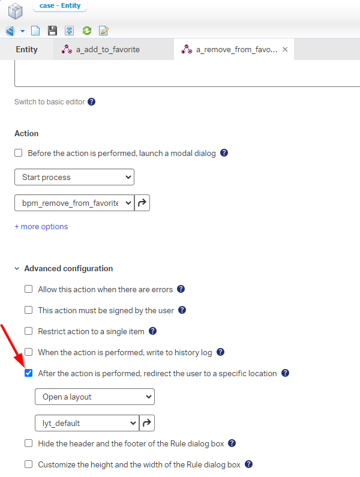Click 'Switch to basic editor' link
The height and width of the screenshot is (477, 360).
(x=50, y=102)
